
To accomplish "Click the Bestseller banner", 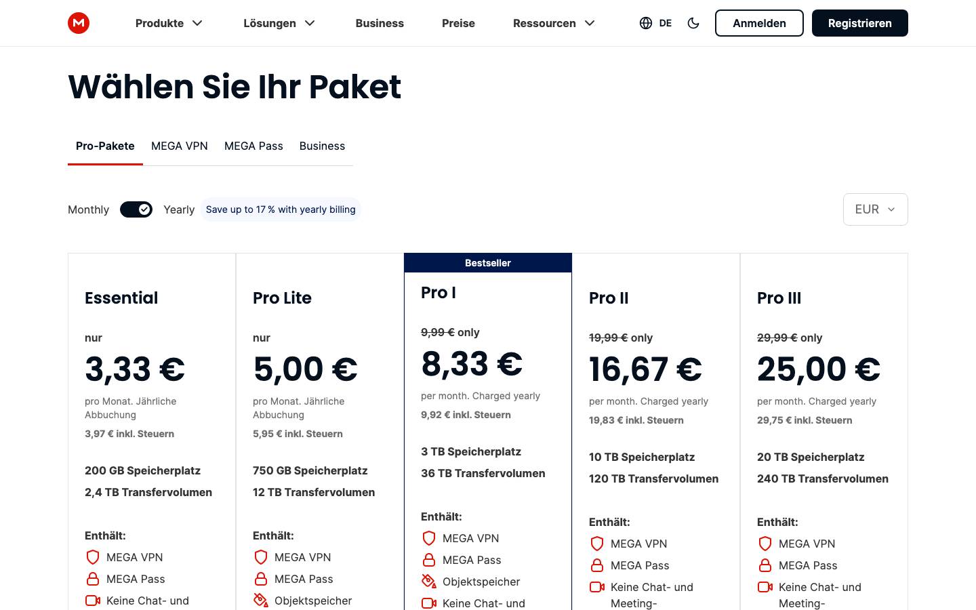I will (488, 263).
